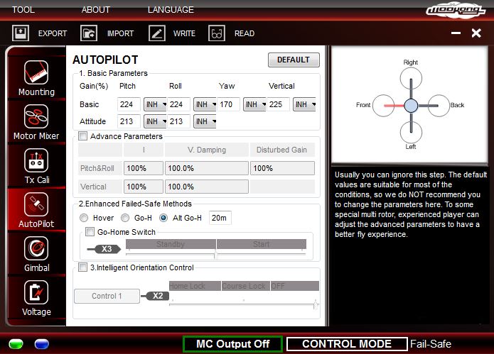
Task: Click the Import icon in toolbar
Action: [89, 33]
